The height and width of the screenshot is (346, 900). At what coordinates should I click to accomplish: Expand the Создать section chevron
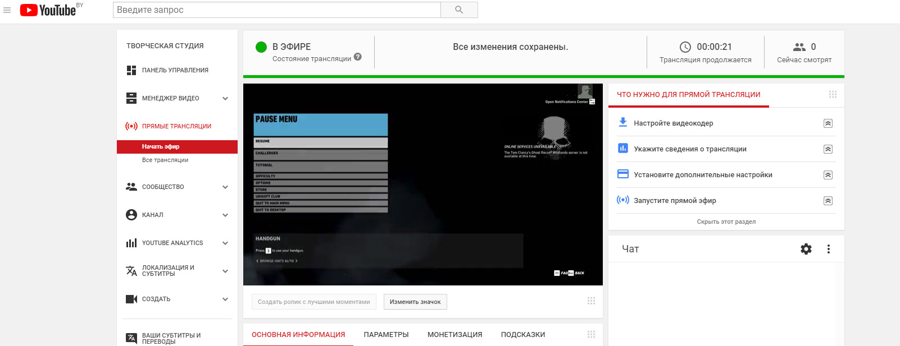tap(225, 299)
